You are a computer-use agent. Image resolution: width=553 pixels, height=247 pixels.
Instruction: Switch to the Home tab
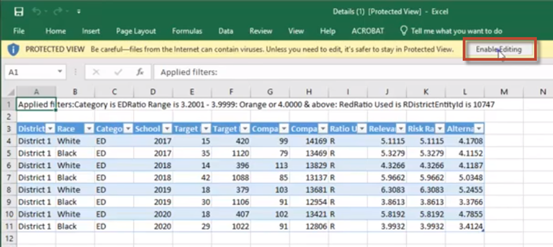(55, 31)
